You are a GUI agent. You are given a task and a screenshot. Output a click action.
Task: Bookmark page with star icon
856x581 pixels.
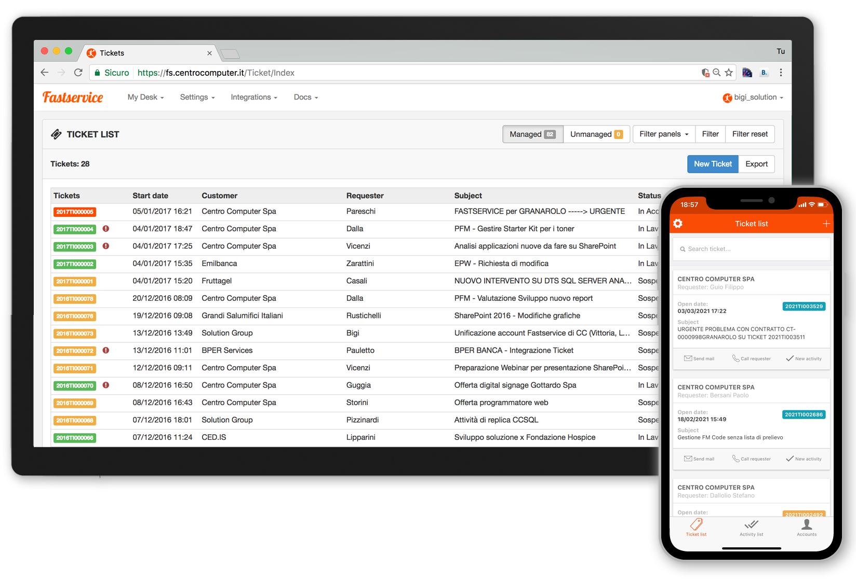pyautogui.click(x=729, y=73)
